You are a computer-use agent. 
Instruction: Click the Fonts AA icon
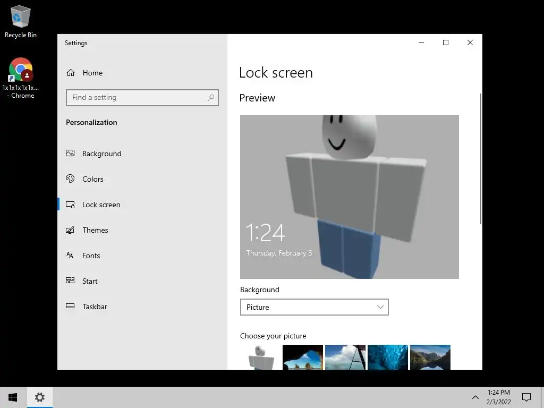pyautogui.click(x=70, y=256)
